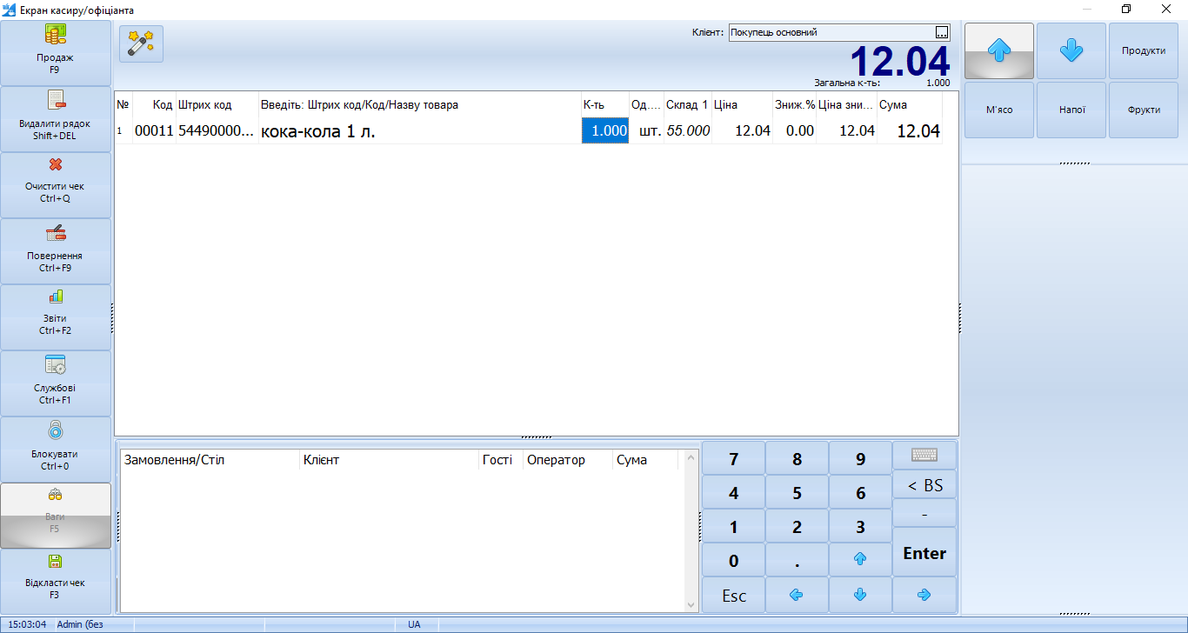Click the < BS backspace key

tap(924, 485)
